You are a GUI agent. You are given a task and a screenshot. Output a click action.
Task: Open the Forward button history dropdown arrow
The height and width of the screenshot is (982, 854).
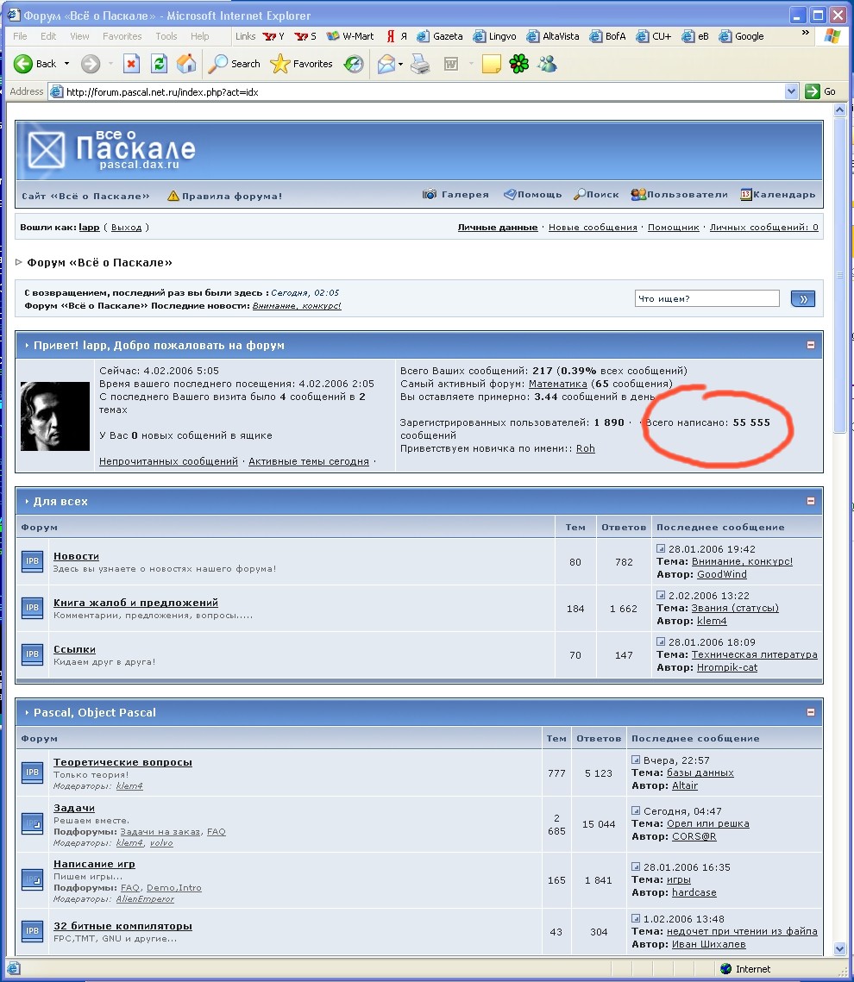tap(110, 64)
